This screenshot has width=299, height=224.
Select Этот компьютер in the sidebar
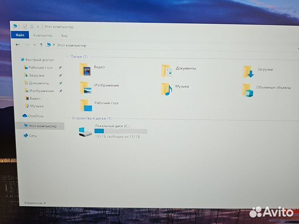[x=40, y=126]
